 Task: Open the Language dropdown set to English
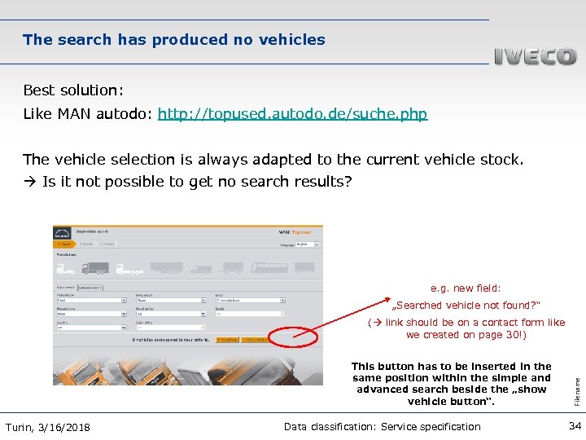coord(307,244)
